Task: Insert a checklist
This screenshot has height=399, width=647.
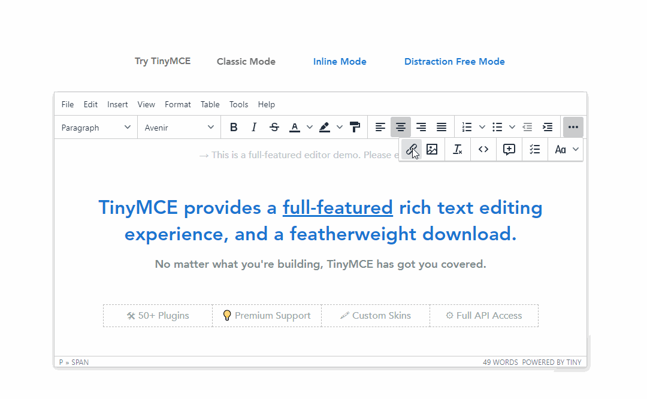Action: coord(535,149)
